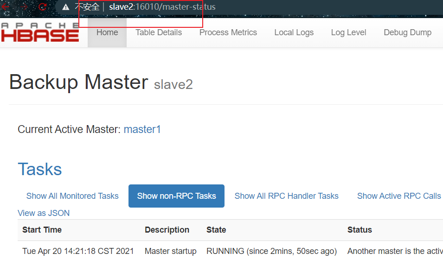Select Show Active RPC Calls
443x272 pixels.
(x=399, y=196)
